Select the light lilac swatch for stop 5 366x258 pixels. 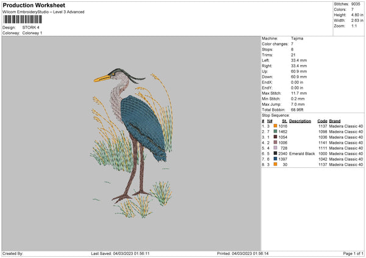[276, 148]
